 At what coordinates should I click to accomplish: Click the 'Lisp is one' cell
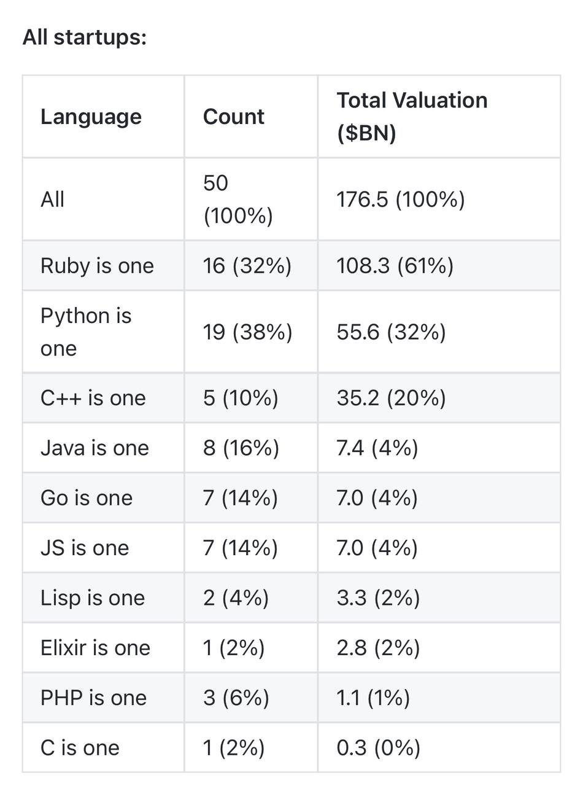93,598
